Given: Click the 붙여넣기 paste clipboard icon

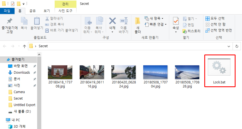Looking at the screenshot, I should [x=37, y=21].
